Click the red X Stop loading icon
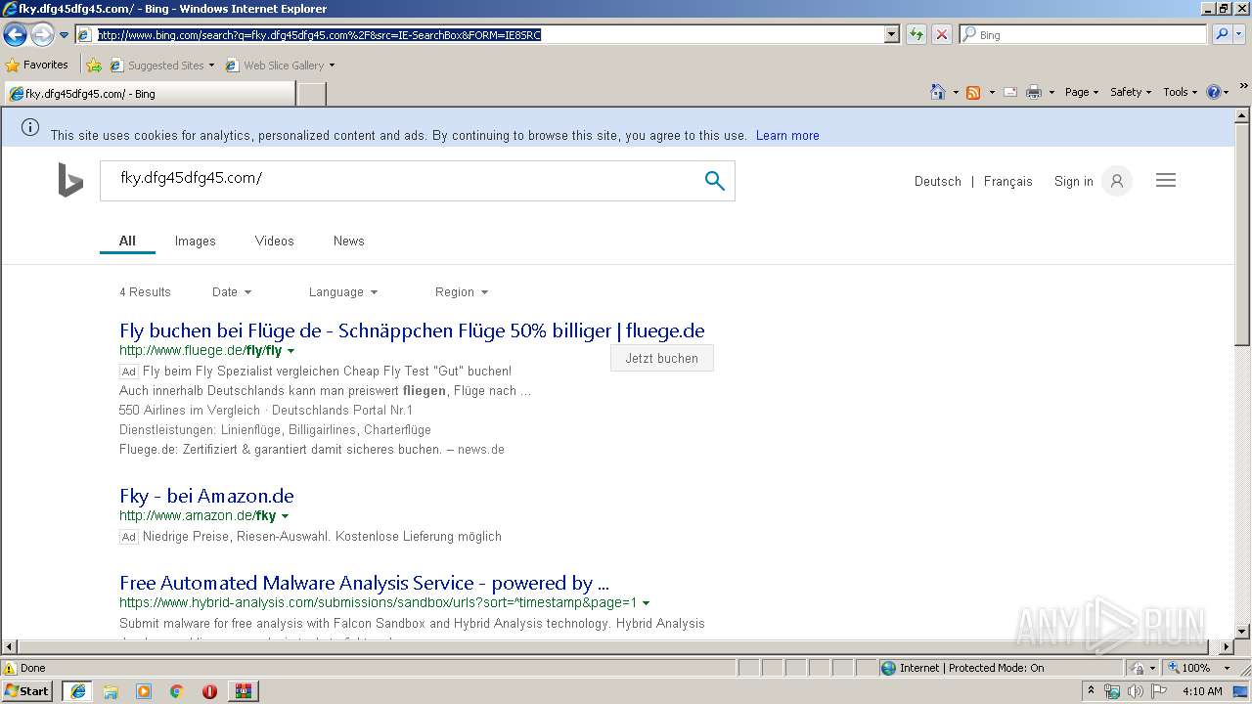 tap(941, 34)
